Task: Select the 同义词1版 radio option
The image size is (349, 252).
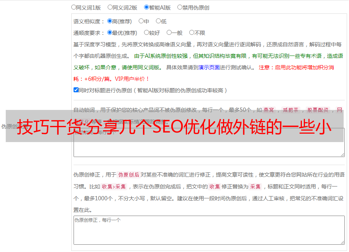Action: point(74,7)
